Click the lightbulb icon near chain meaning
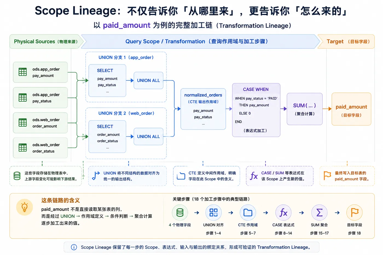The image size is (383, 255). (x=25, y=207)
